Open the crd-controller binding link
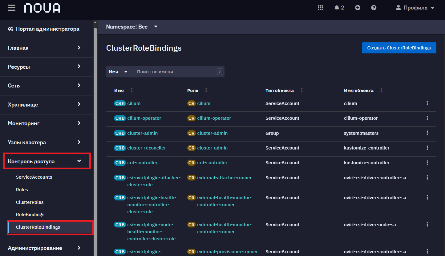The image size is (445, 256). click(x=142, y=163)
